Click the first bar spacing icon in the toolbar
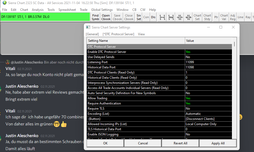Viewport: 254px width, 152px height. (162, 17)
